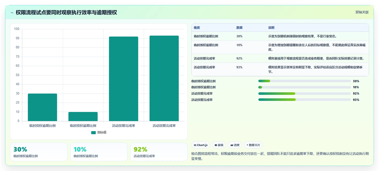379x171 pixels.
Task: Click the y-axis label 50
Action: coord(17,75)
